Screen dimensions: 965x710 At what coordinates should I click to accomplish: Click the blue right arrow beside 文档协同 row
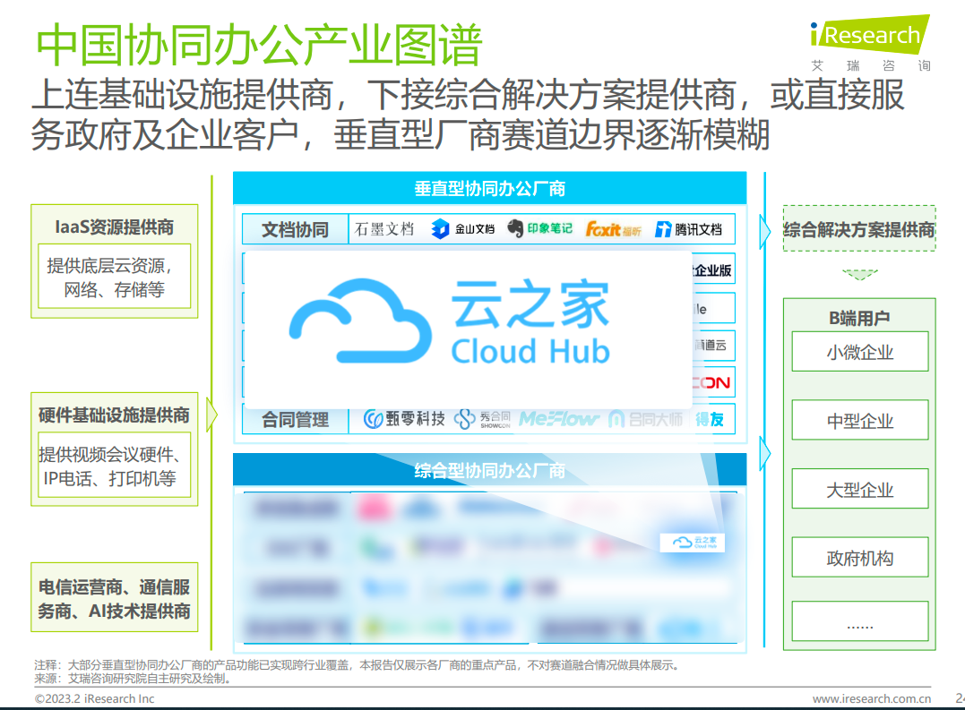click(x=765, y=231)
